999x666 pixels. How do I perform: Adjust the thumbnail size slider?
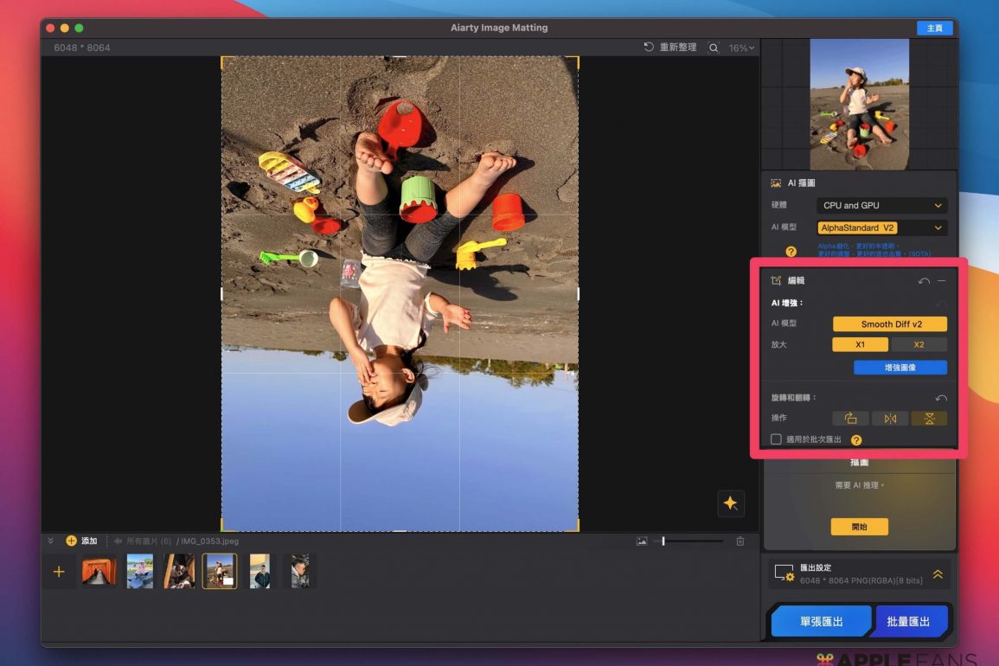(x=663, y=541)
